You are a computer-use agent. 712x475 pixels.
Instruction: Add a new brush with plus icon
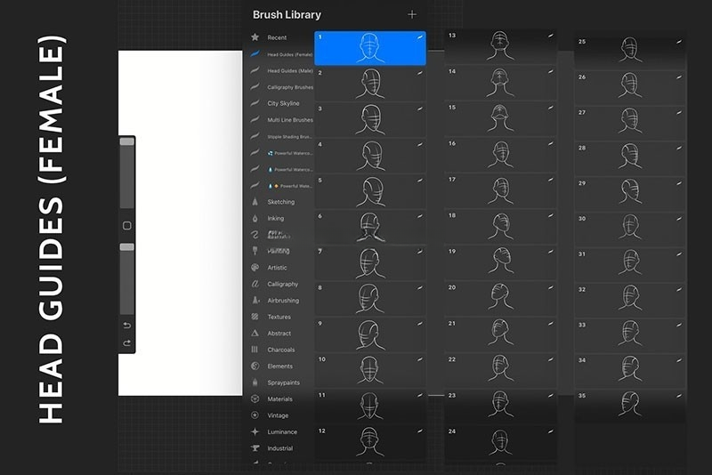point(412,15)
